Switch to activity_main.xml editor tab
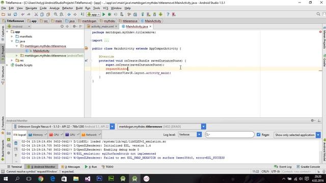Image resolution: width=326 pixels, height=183 pixels. [x=102, y=26]
